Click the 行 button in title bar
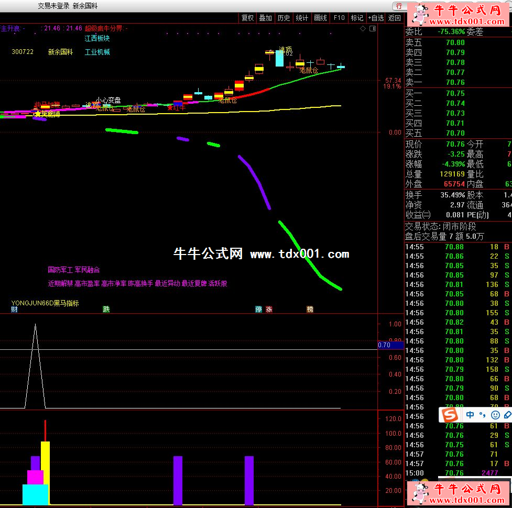 click(x=399, y=6)
